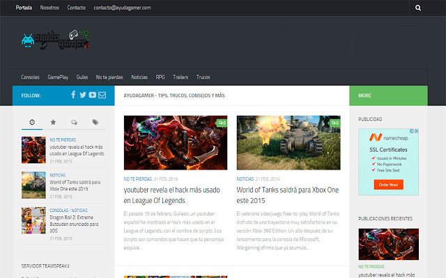Switch to the popular star tab
Screen dimensions: 446x278
coord(53,122)
